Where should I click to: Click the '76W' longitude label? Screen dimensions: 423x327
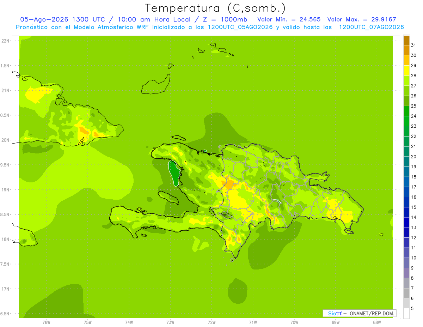click(46, 322)
